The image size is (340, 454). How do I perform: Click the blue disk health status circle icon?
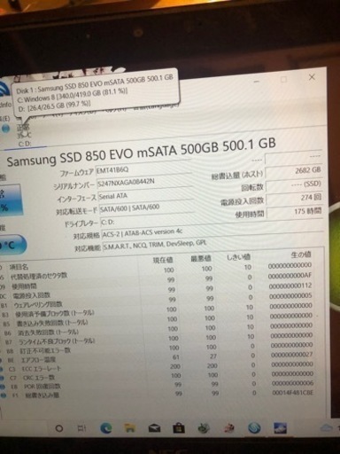point(5,129)
